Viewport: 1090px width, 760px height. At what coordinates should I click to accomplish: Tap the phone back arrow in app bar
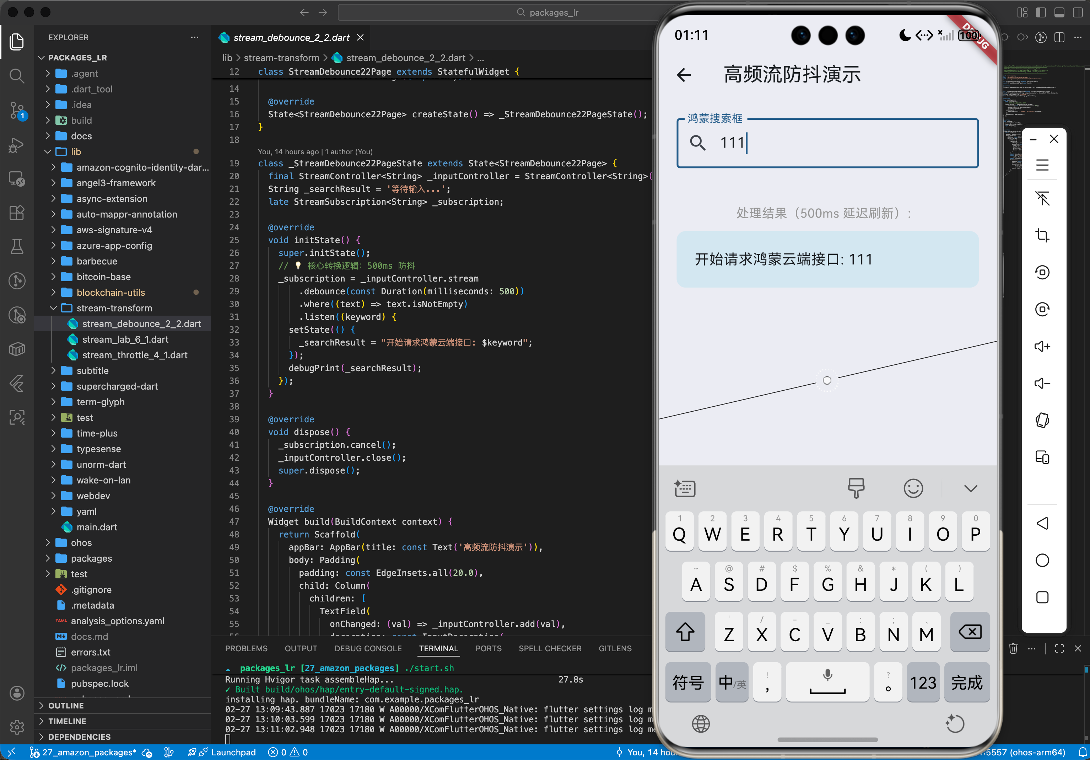pos(684,75)
